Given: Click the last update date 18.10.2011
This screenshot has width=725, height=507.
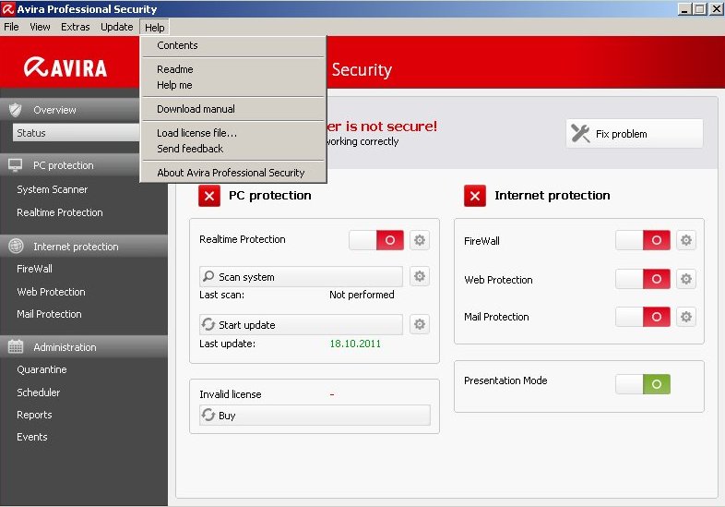Looking at the screenshot, I should click(355, 344).
